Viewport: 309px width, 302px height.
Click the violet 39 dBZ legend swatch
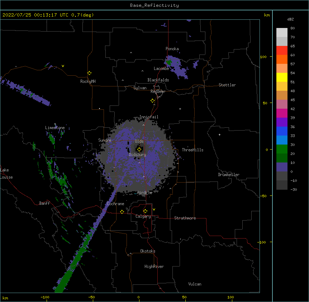(x=282, y=122)
